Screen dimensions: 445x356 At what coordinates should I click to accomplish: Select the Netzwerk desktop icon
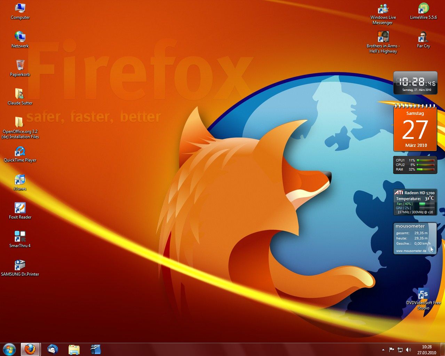(20, 40)
